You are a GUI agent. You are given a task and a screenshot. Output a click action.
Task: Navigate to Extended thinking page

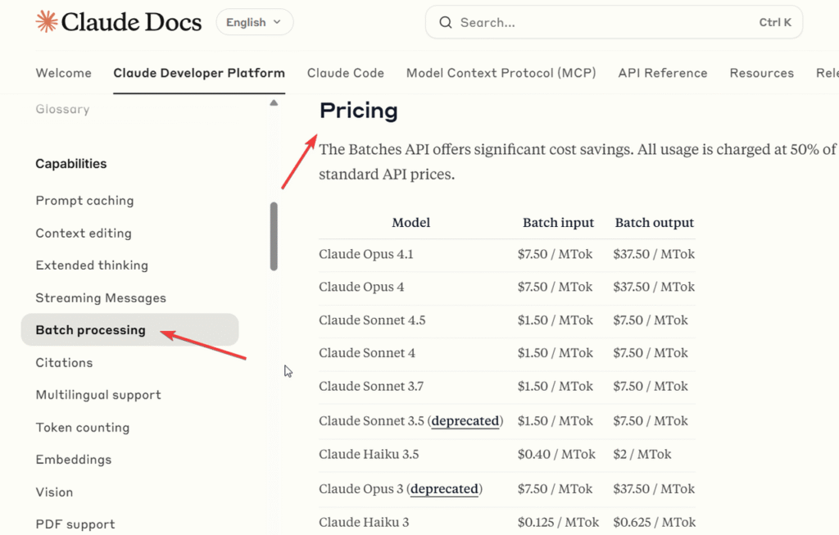[x=92, y=265]
